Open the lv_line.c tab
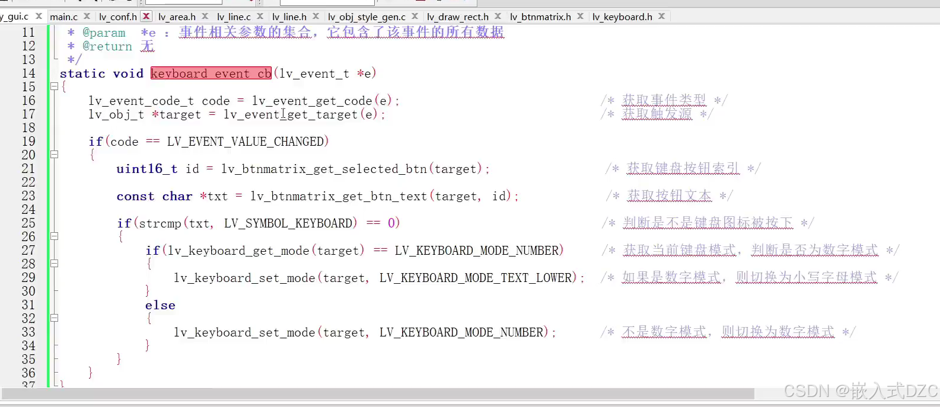 (x=234, y=17)
